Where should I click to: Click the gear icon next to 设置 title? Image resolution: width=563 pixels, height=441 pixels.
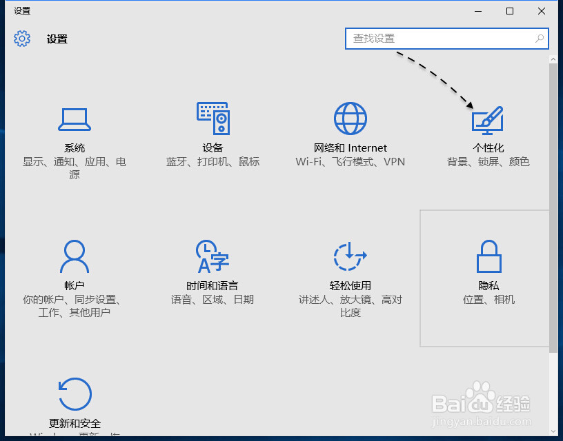(x=22, y=39)
